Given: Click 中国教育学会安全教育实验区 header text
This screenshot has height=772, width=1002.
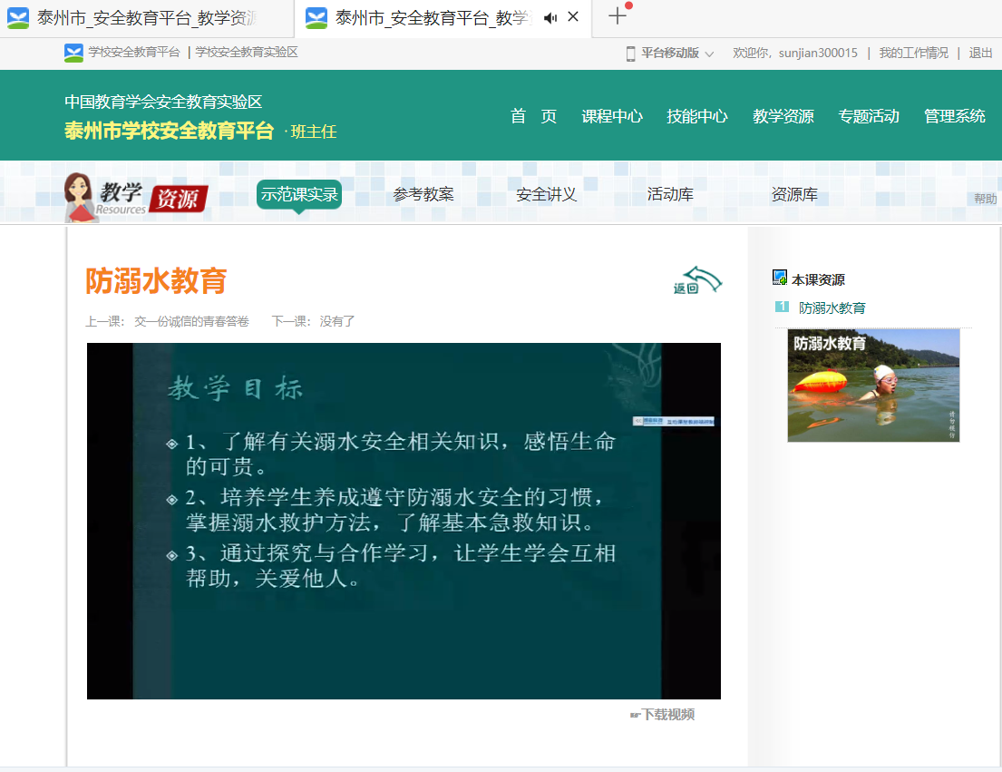Looking at the screenshot, I should (163, 102).
